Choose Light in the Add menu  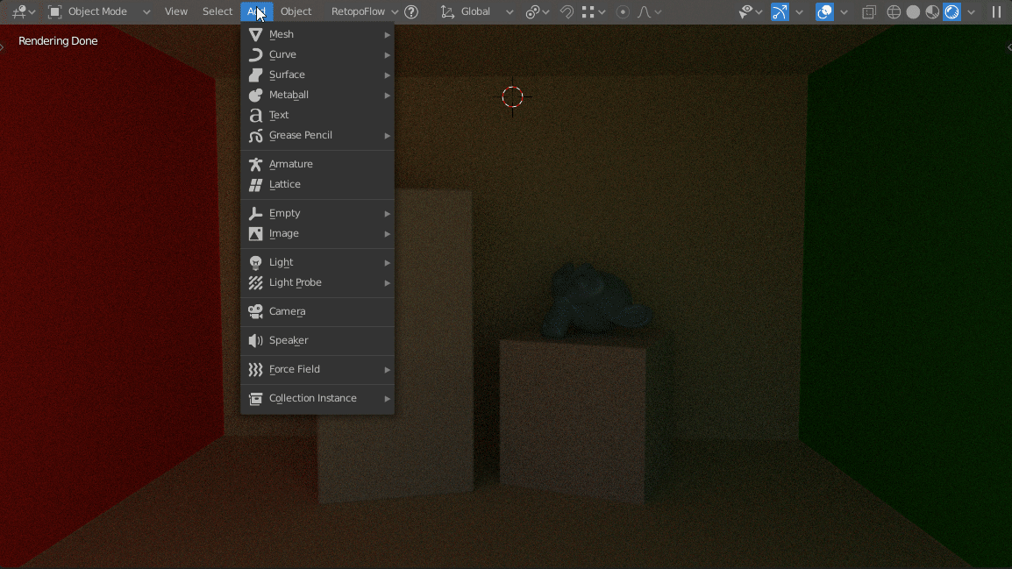317,262
